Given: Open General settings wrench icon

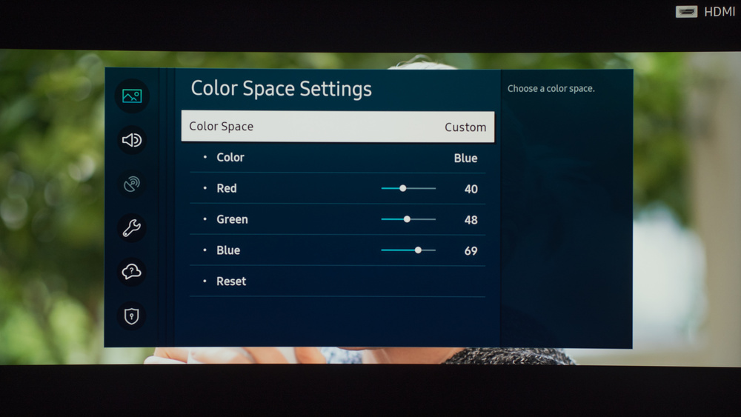Looking at the screenshot, I should pos(132,228).
